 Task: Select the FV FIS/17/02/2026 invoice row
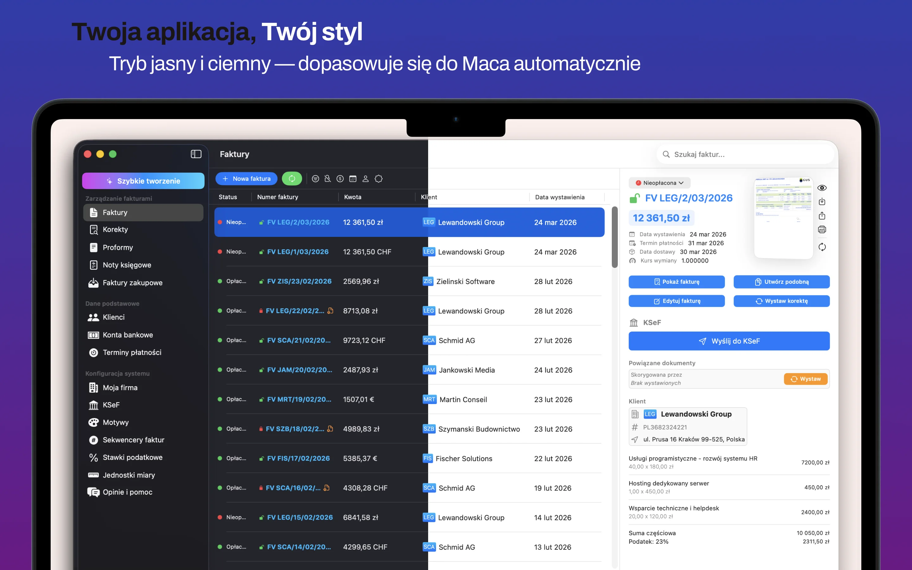pyautogui.click(x=409, y=459)
